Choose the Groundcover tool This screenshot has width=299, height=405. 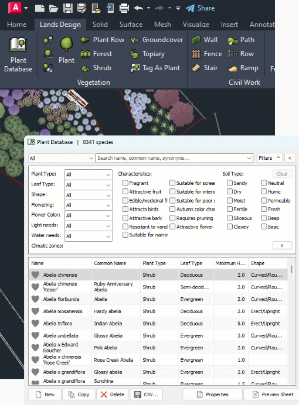[157, 40]
